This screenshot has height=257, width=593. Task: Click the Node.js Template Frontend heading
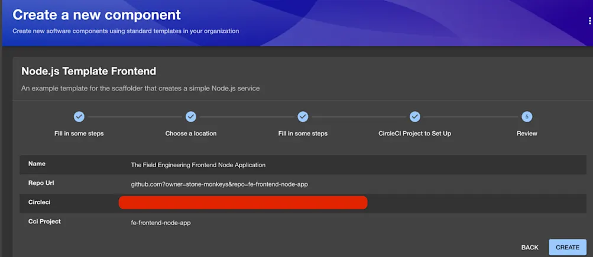(89, 71)
